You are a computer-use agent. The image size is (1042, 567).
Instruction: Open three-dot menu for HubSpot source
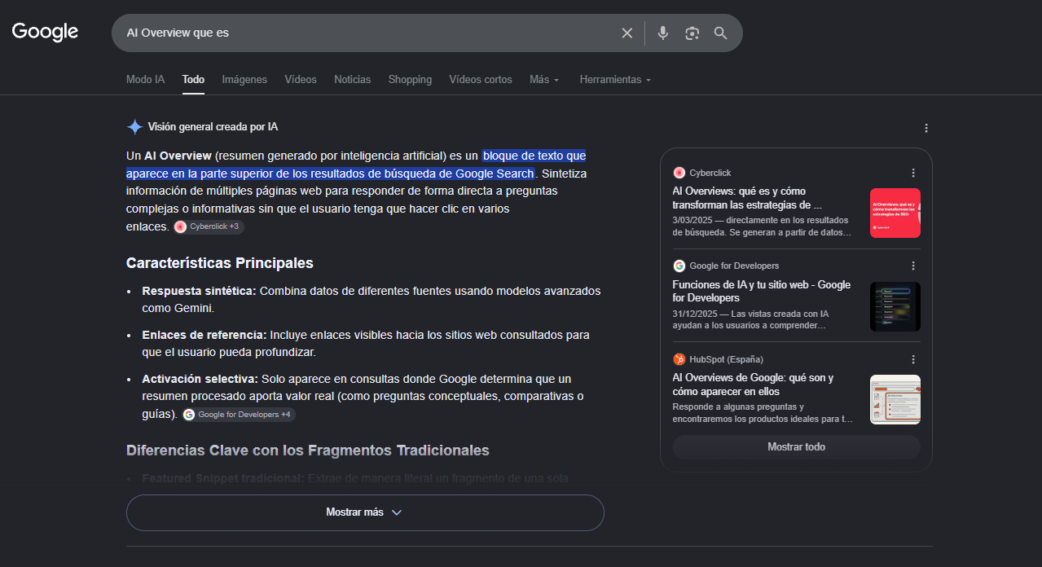913,359
